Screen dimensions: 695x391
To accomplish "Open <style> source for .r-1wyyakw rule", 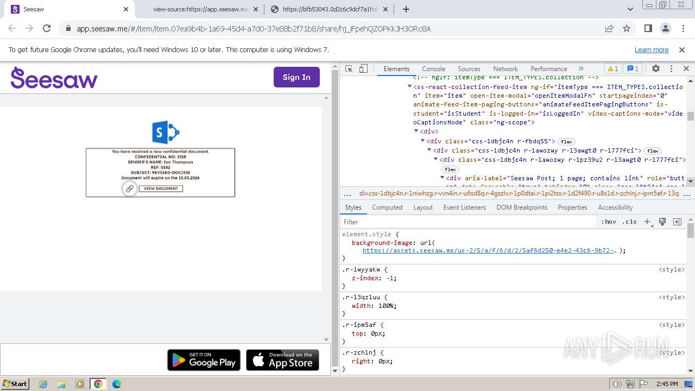I will coord(672,269).
